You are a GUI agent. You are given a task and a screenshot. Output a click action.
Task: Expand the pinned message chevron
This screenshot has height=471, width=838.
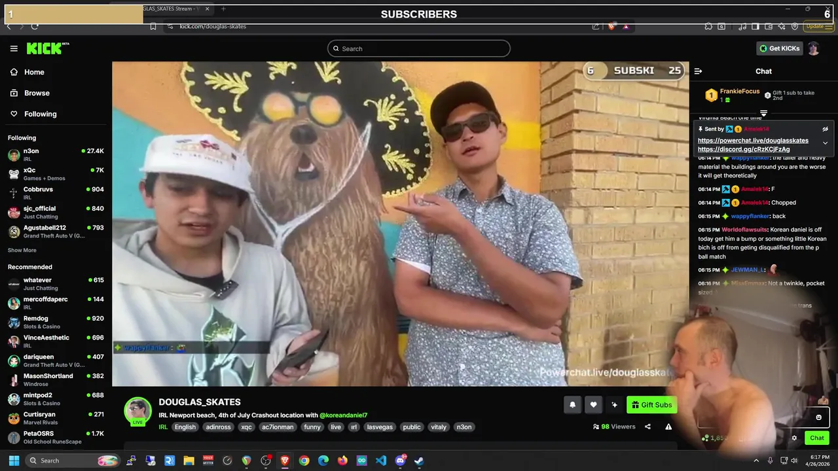coord(825,143)
